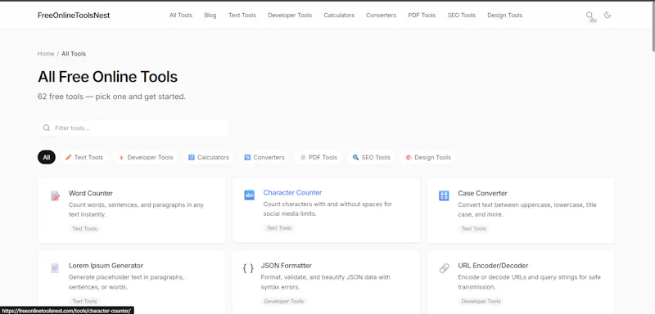The image size is (655, 314).
Task: Click the Lorem Ipsum Generator document icon
Action: point(55,267)
